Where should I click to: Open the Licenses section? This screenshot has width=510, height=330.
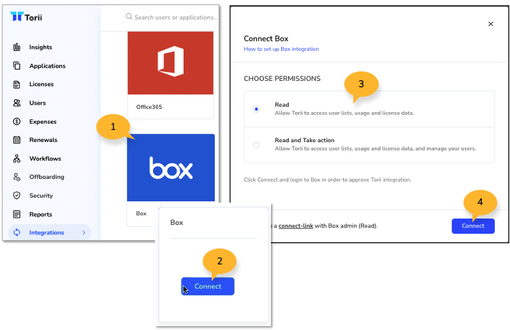tap(41, 84)
